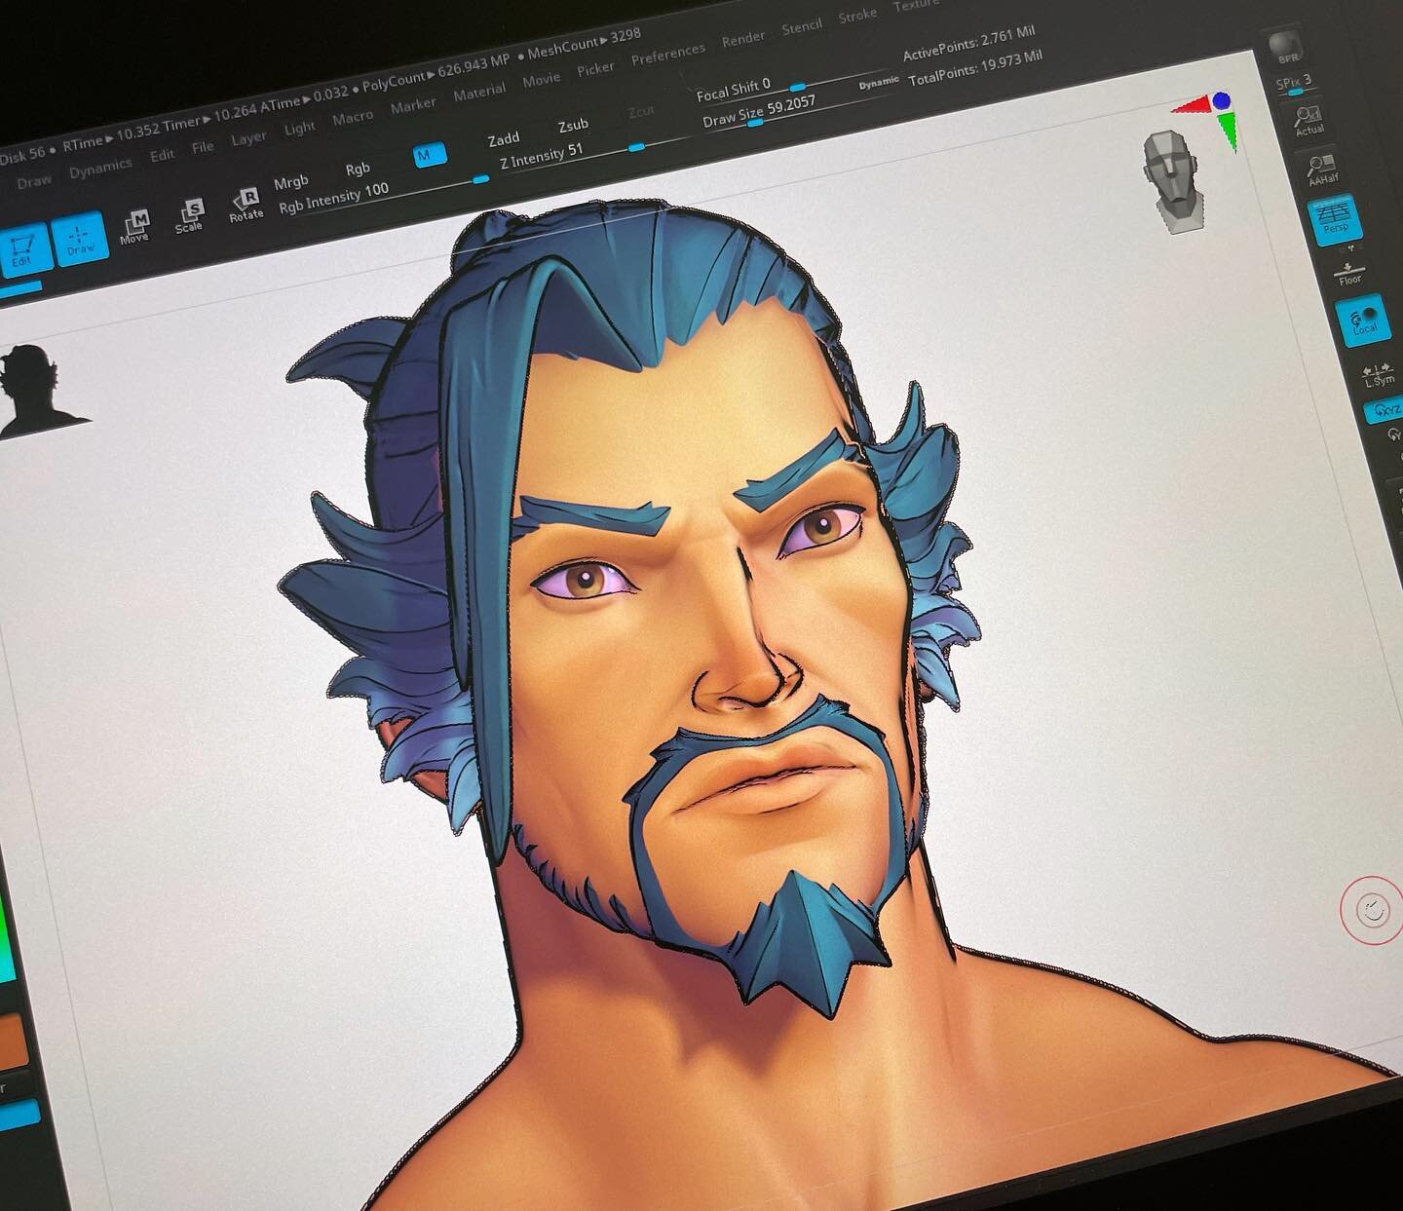This screenshot has width=1403, height=1211.
Task: Open the Picker menu
Action: tap(595, 68)
